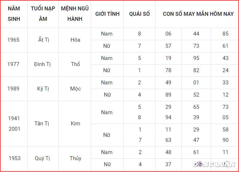This screenshot has width=239, height=172.
Task: Select the Hỏa element cell
Action: pos(75,40)
